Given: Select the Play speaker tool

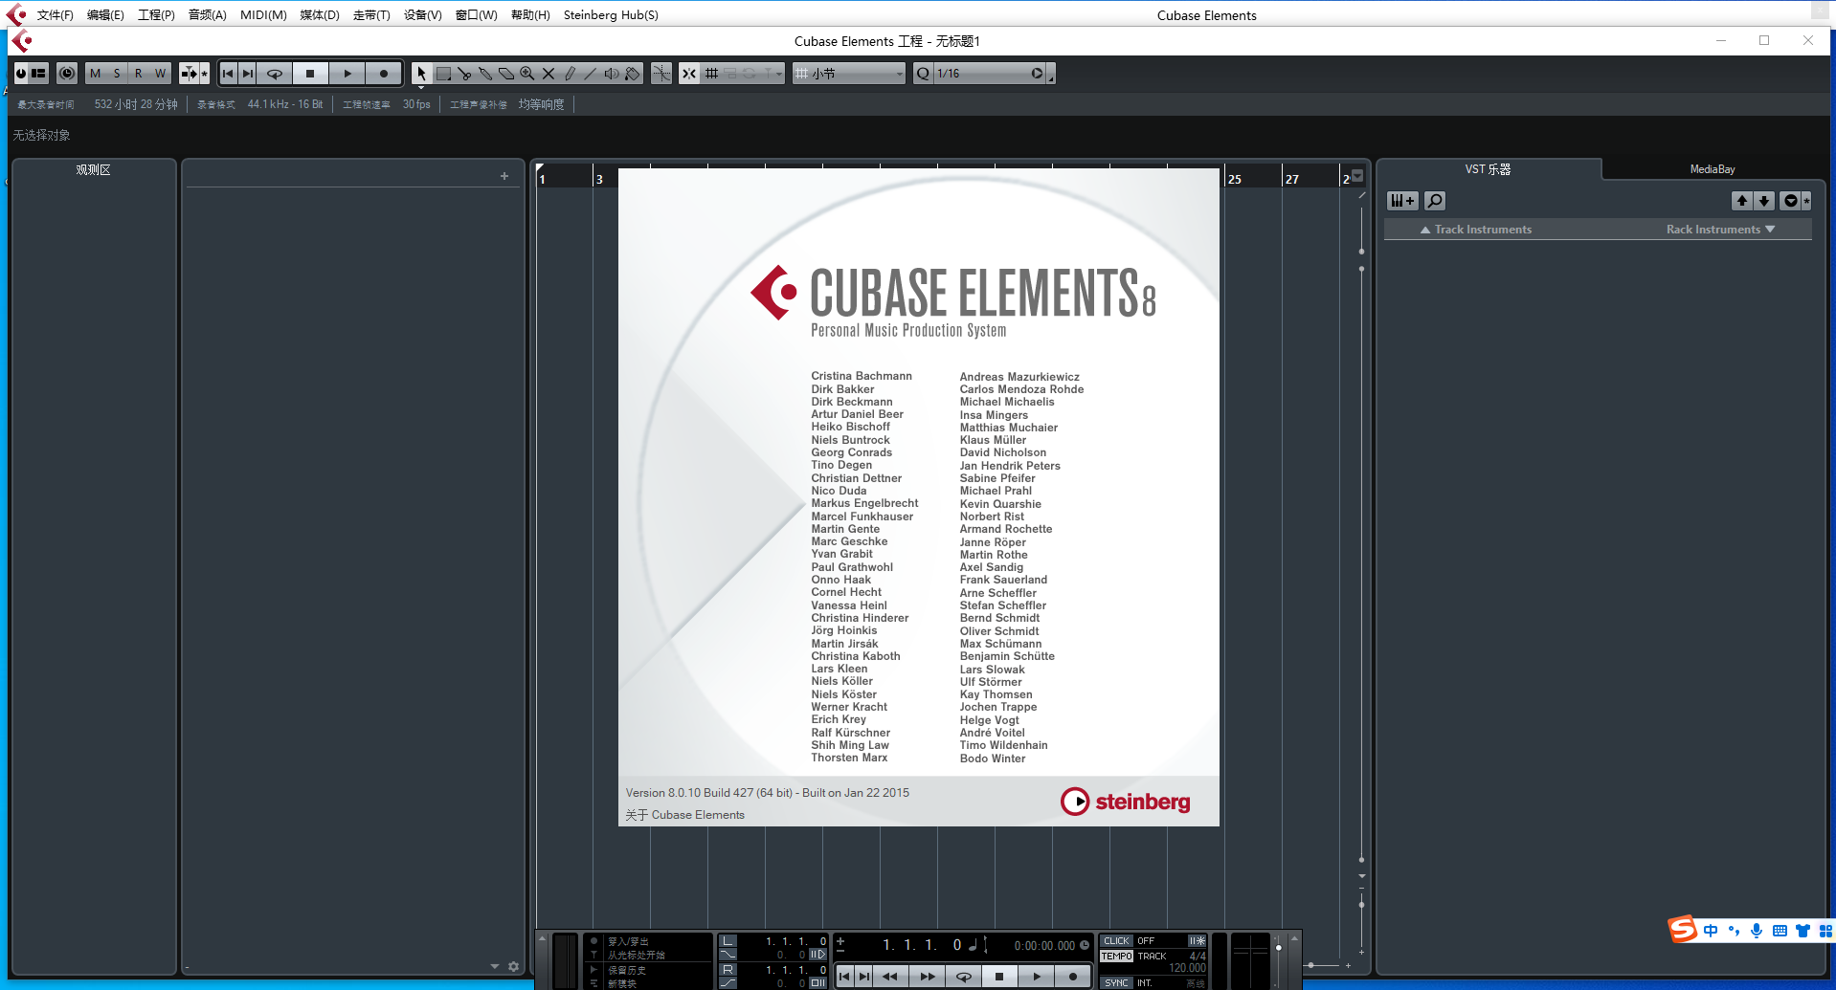Looking at the screenshot, I should (x=612, y=74).
